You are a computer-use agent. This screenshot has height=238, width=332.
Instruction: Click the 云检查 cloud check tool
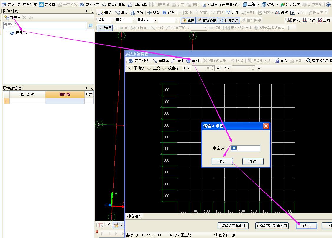(x=47, y=4)
